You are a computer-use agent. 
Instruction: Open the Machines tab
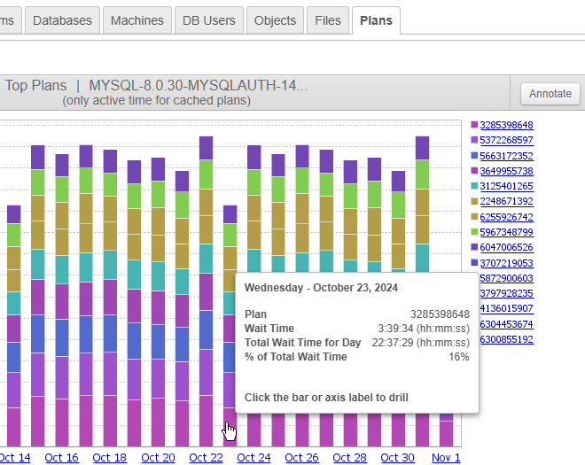pos(136,20)
